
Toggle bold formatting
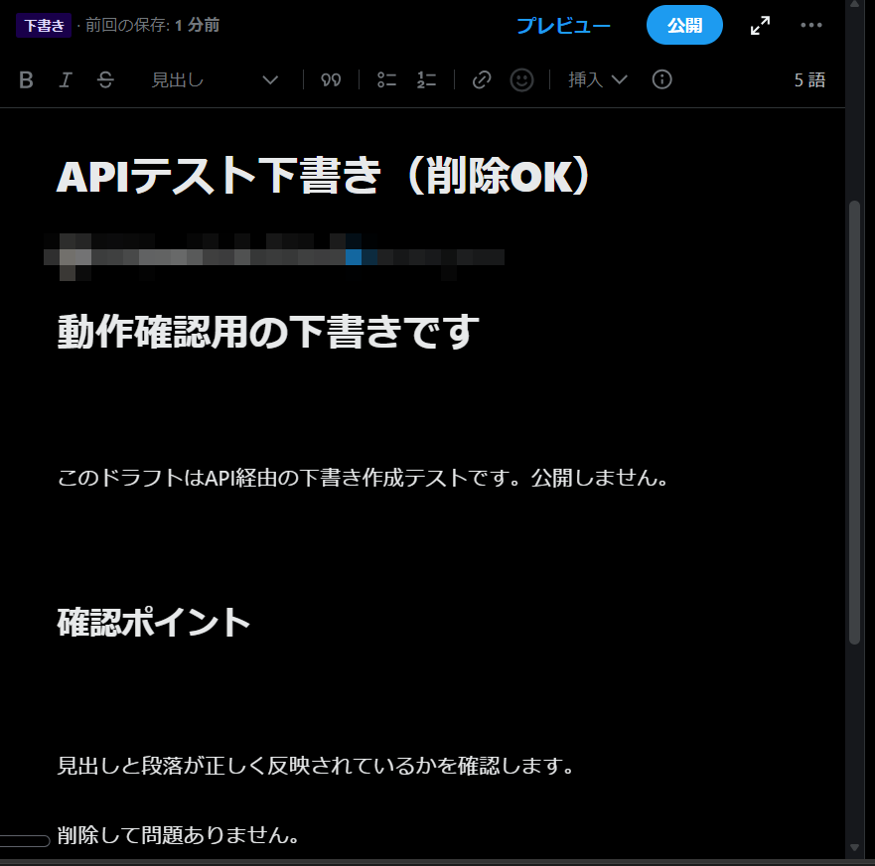[x=26, y=79]
